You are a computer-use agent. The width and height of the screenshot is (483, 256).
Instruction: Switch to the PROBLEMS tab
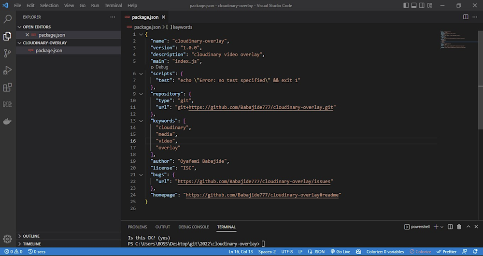click(137, 227)
